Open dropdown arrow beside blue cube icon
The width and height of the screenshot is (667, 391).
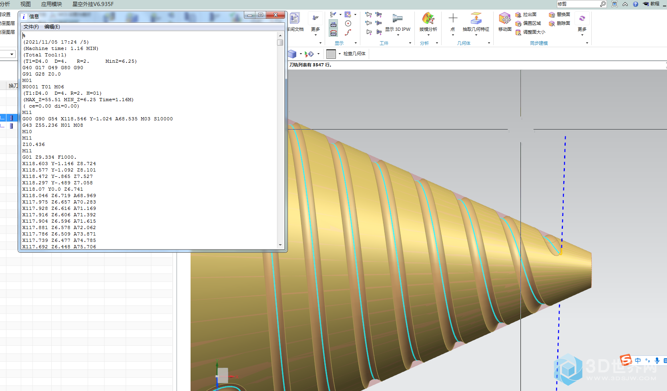(x=301, y=54)
